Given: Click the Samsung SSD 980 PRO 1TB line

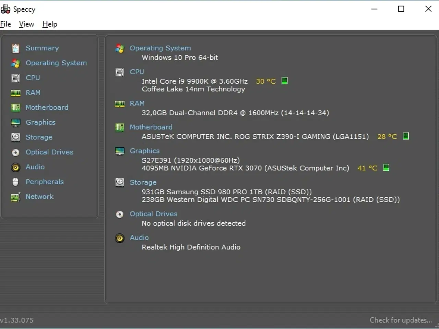Looking at the screenshot, I should click(x=227, y=192).
